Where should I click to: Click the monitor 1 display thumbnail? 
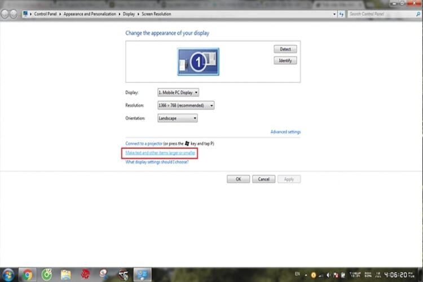coord(198,62)
